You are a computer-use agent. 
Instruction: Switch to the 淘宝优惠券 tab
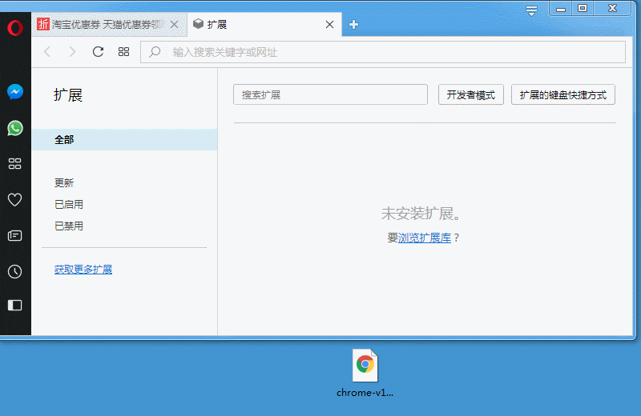104,25
